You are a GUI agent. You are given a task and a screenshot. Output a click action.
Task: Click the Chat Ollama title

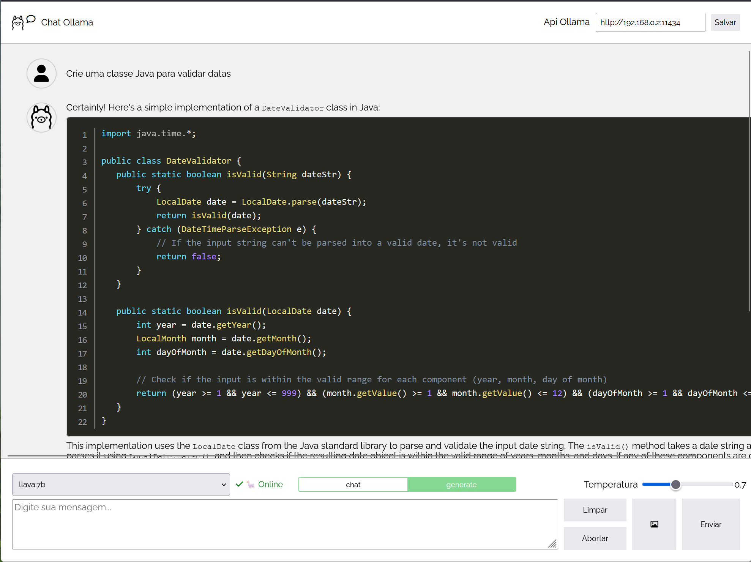pos(67,22)
